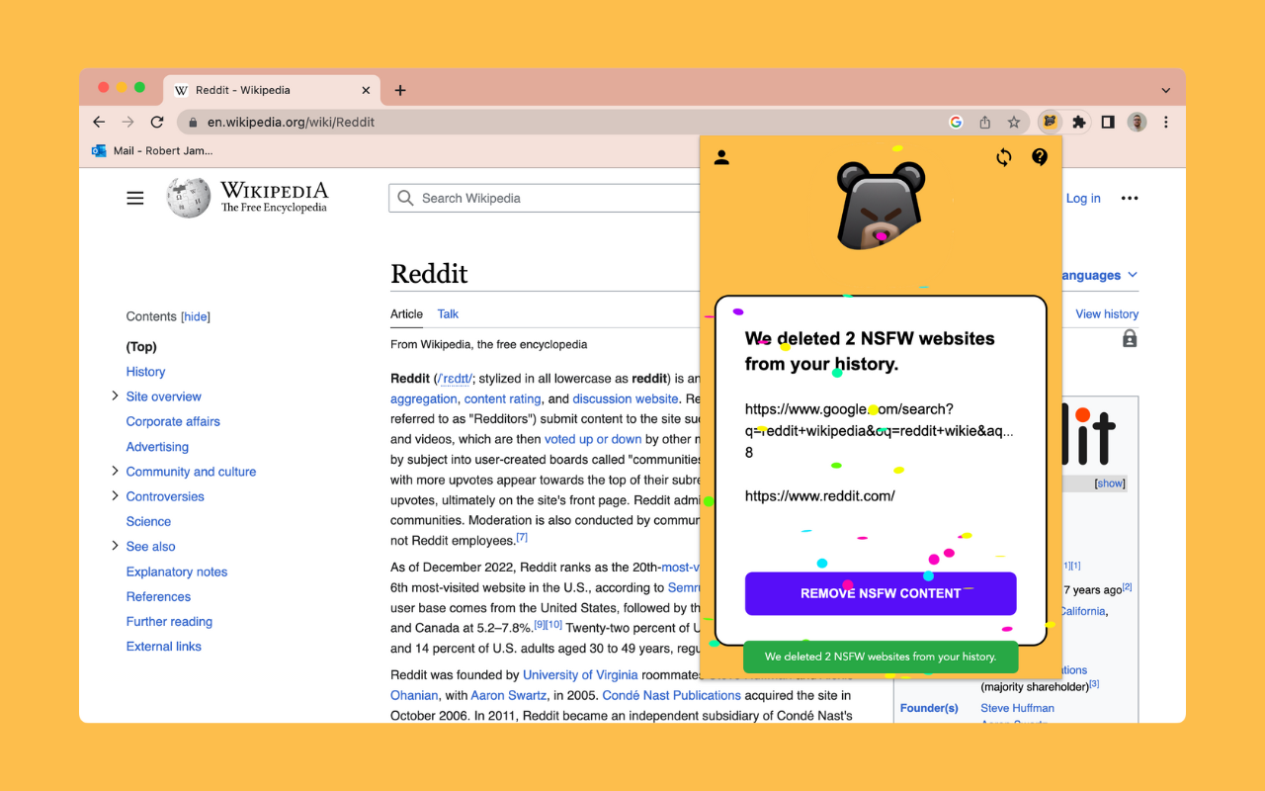Screen dimensions: 1265x791
Task: Go to History section in contents
Action: pyautogui.click(x=145, y=372)
